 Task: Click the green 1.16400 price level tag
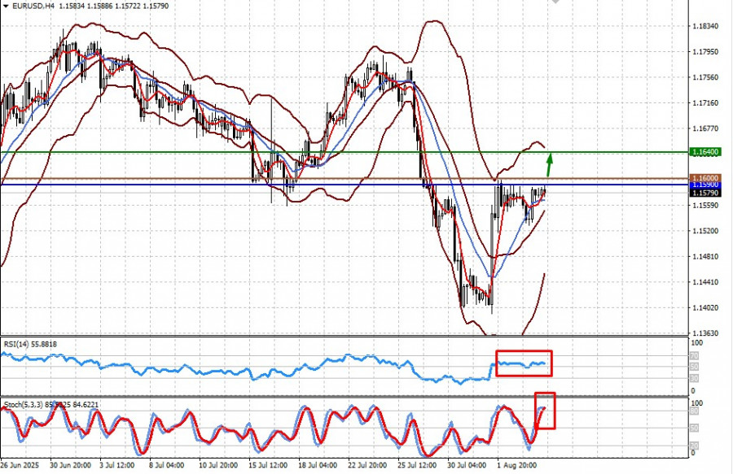tap(705, 152)
